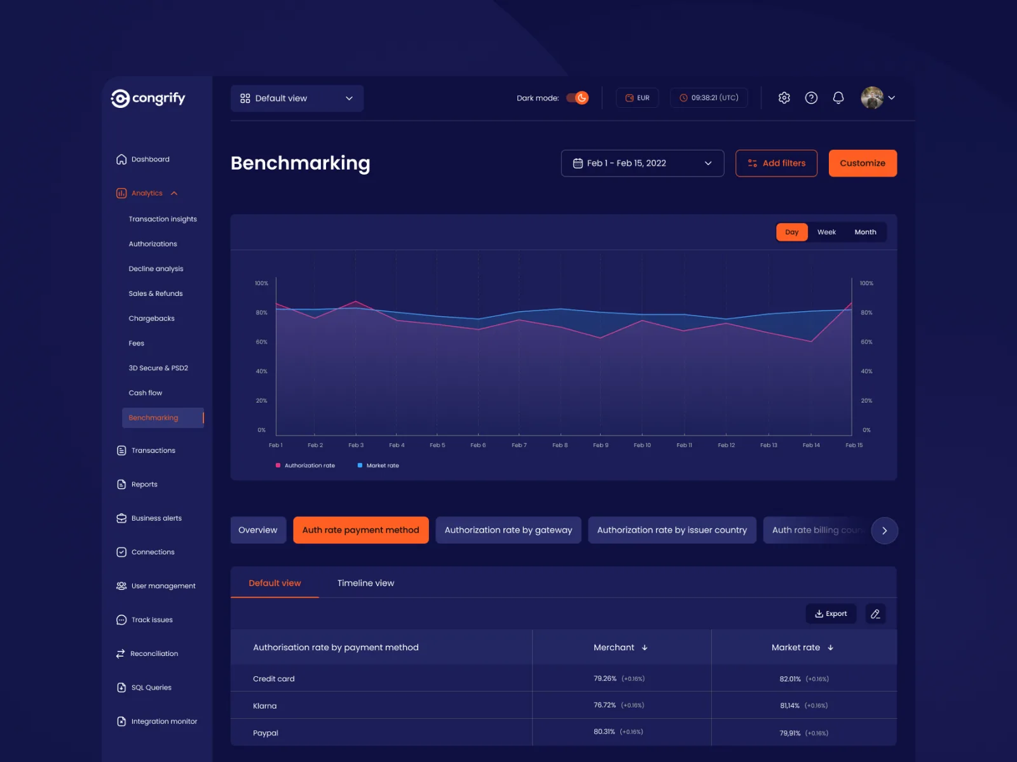Open Sales & Refunds page
This screenshot has width=1017, height=762.
(x=156, y=293)
